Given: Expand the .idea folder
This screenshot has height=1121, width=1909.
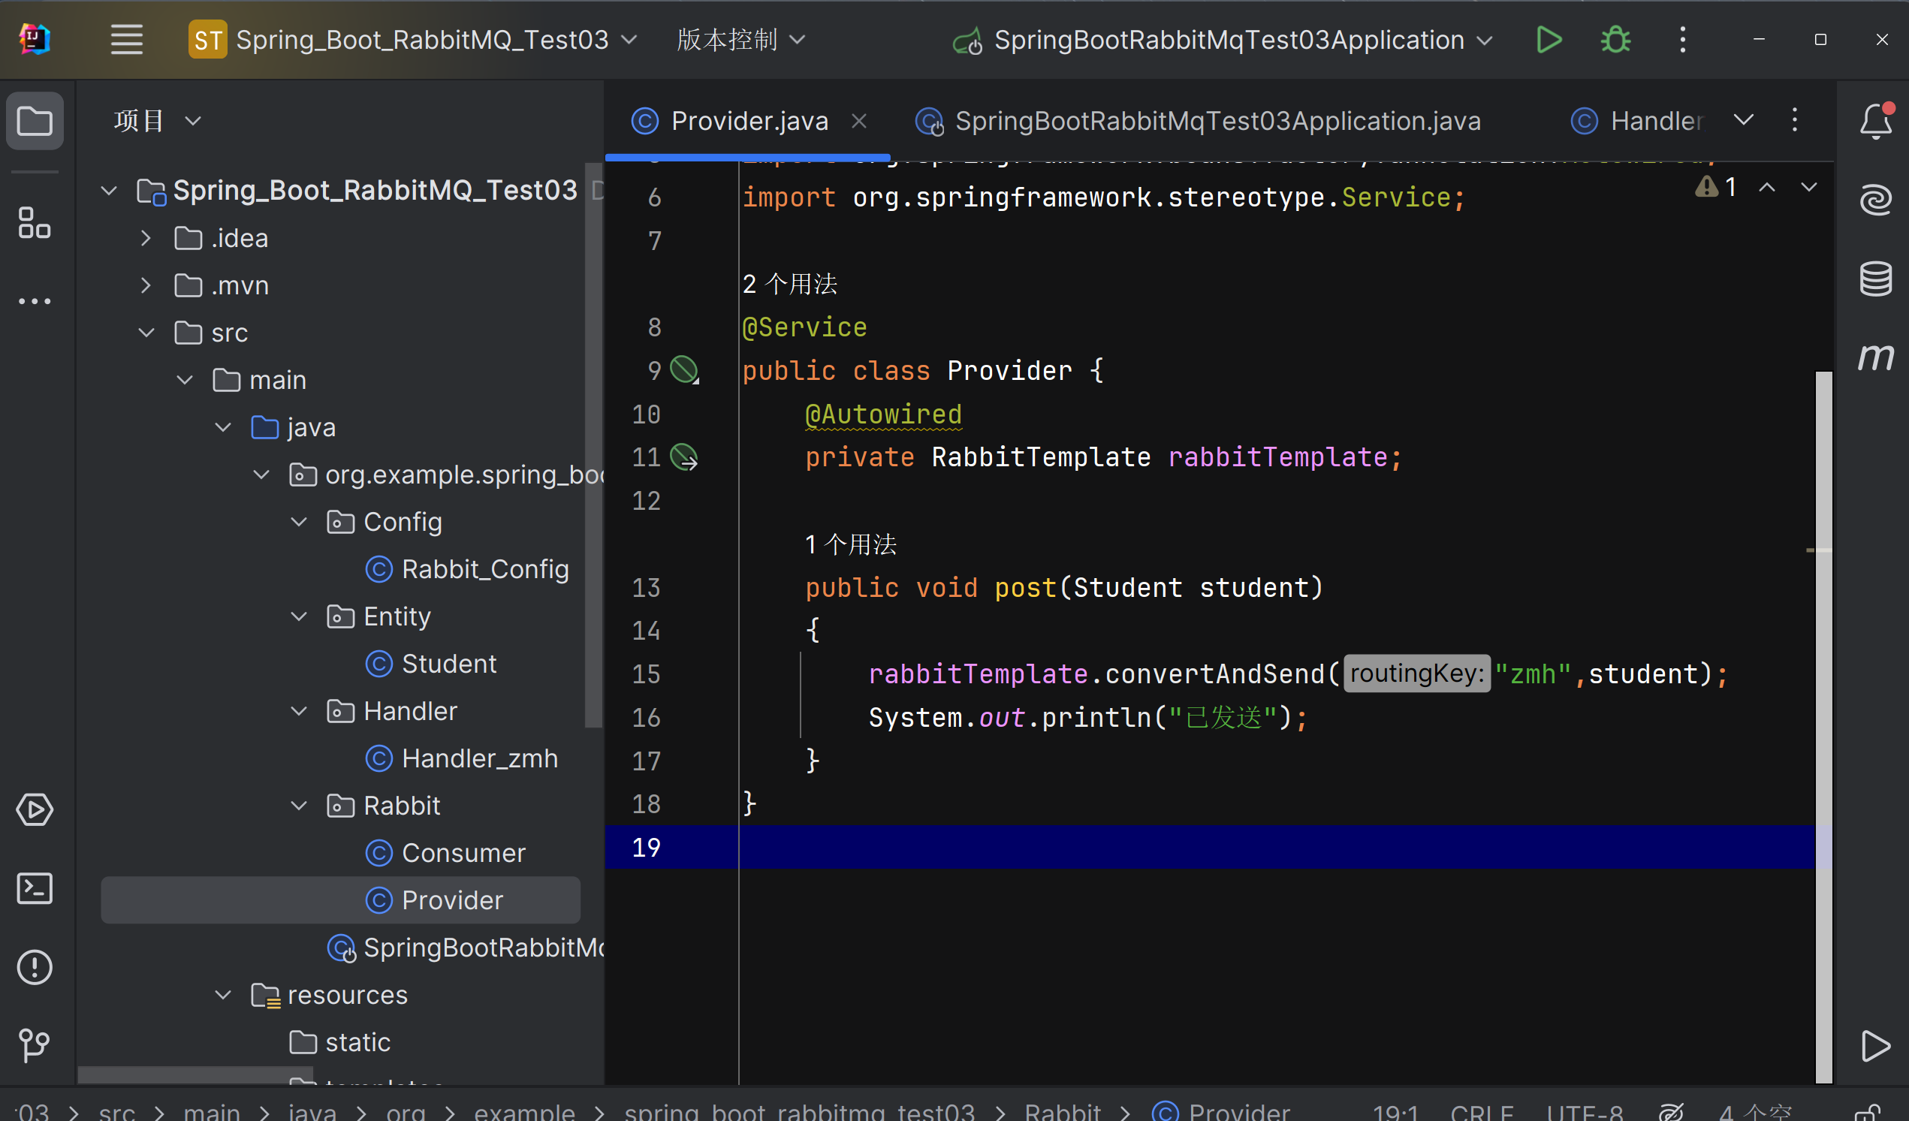Looking at the screenshot, I should pos(146,239).
